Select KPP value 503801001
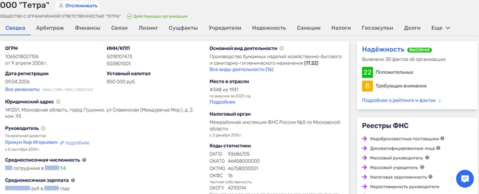 click(x=119, y=64)
